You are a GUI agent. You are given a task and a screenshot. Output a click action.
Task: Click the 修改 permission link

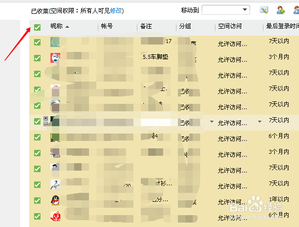(x=116, y=11)
